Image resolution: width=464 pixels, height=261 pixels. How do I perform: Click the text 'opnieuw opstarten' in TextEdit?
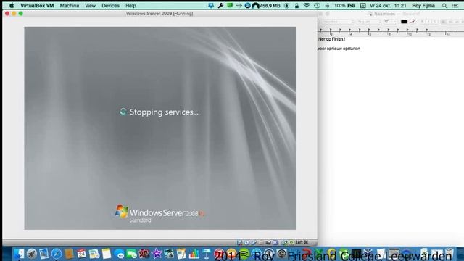click(x=343, y=49)
